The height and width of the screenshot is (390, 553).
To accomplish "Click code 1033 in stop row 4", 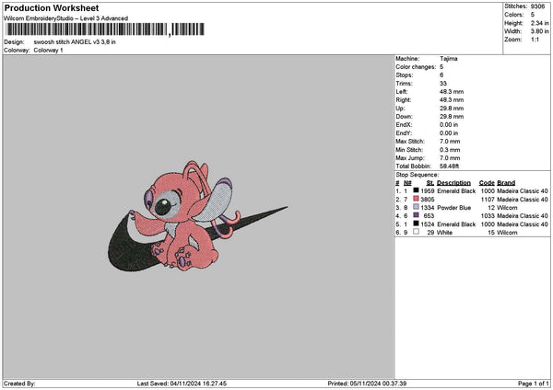I will pos(488,216).
